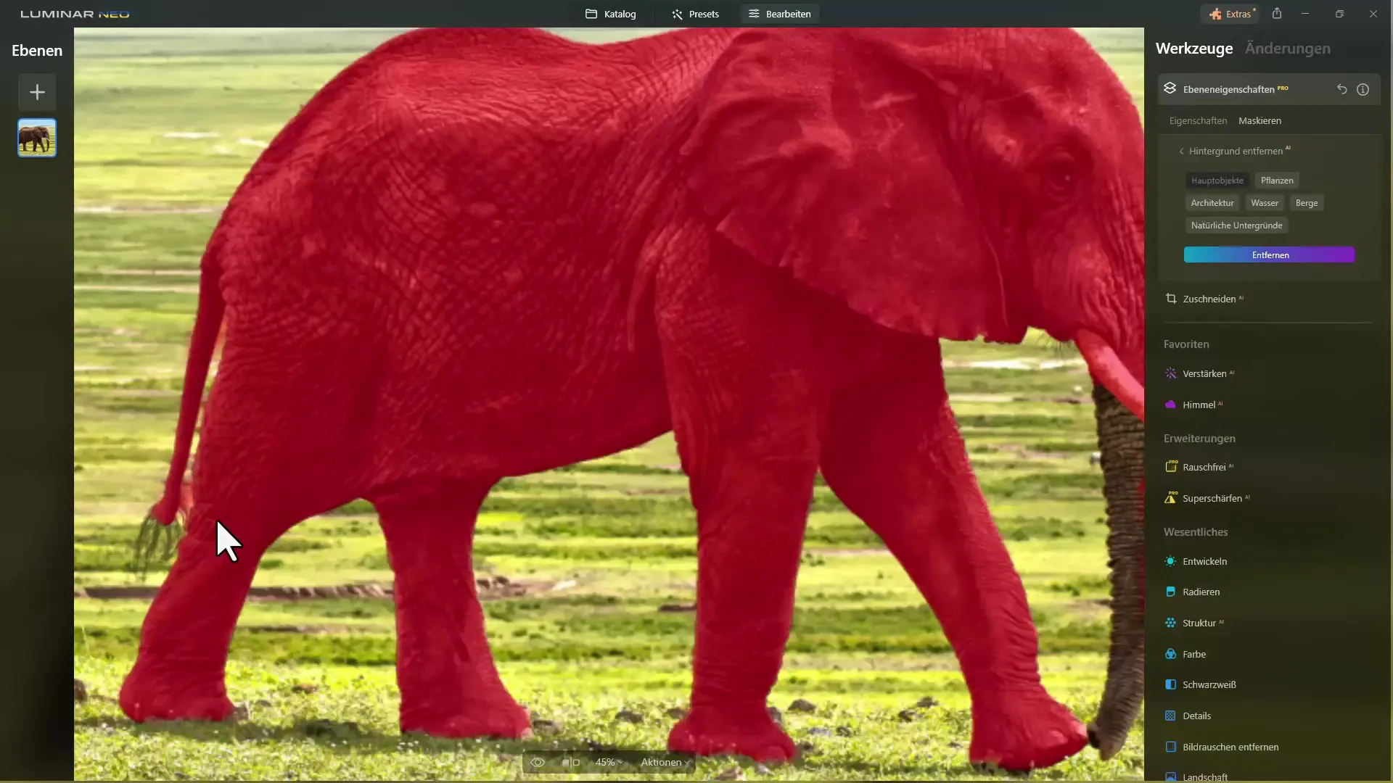The image size is (1393, 783).
Task: Click the Hauptobjekte background option
Action: (x=1217, y=180)
